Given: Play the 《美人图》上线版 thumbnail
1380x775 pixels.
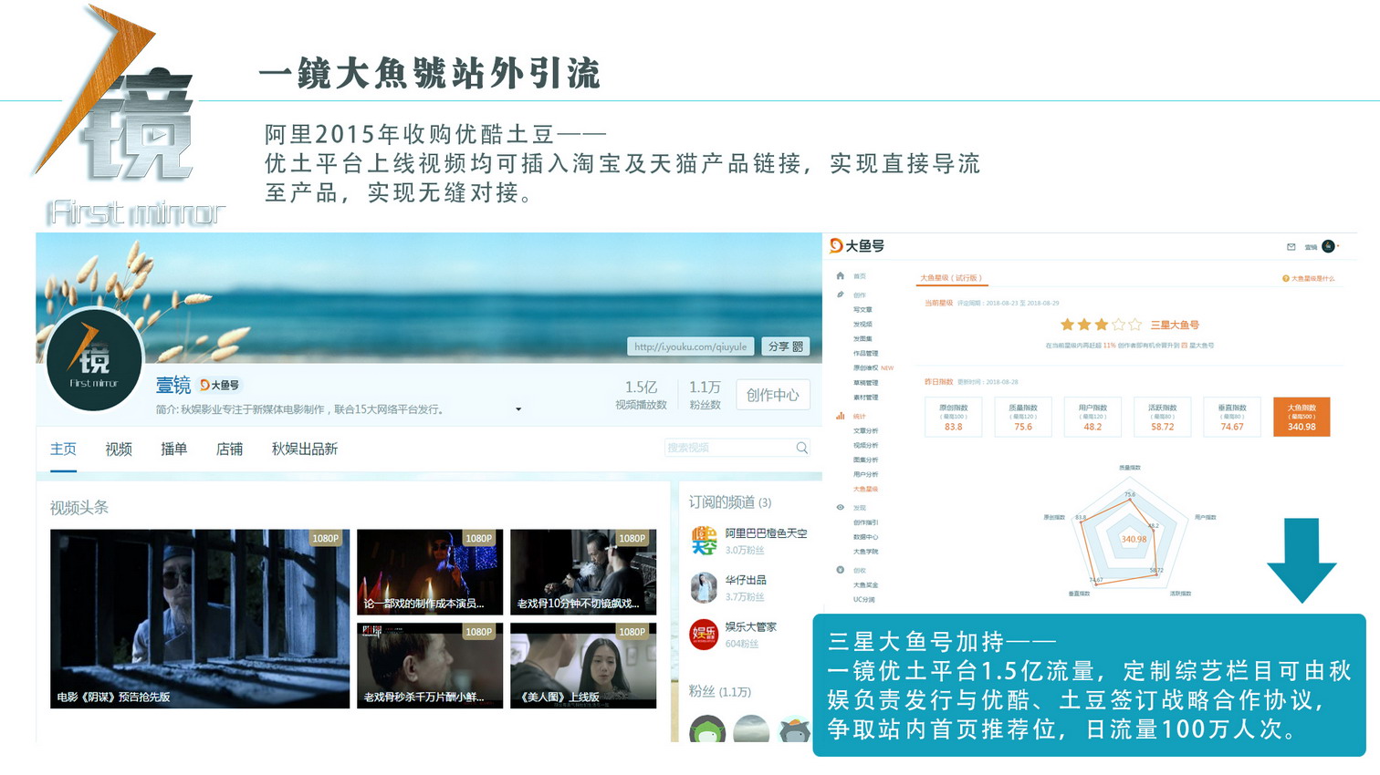Looking at the screenshot, I should [583, 666].
